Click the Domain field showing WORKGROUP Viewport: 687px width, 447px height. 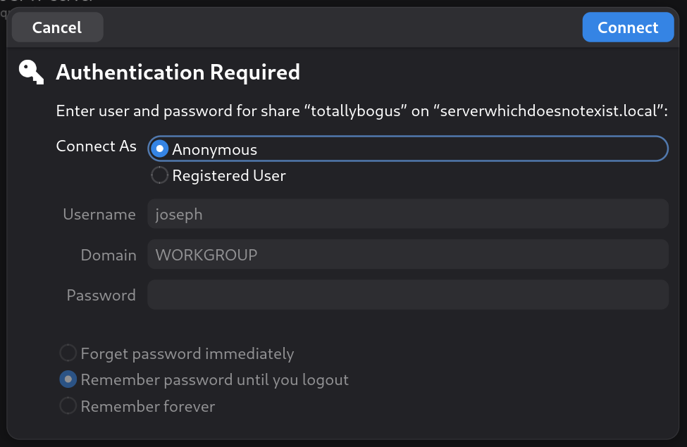(407, 255)
